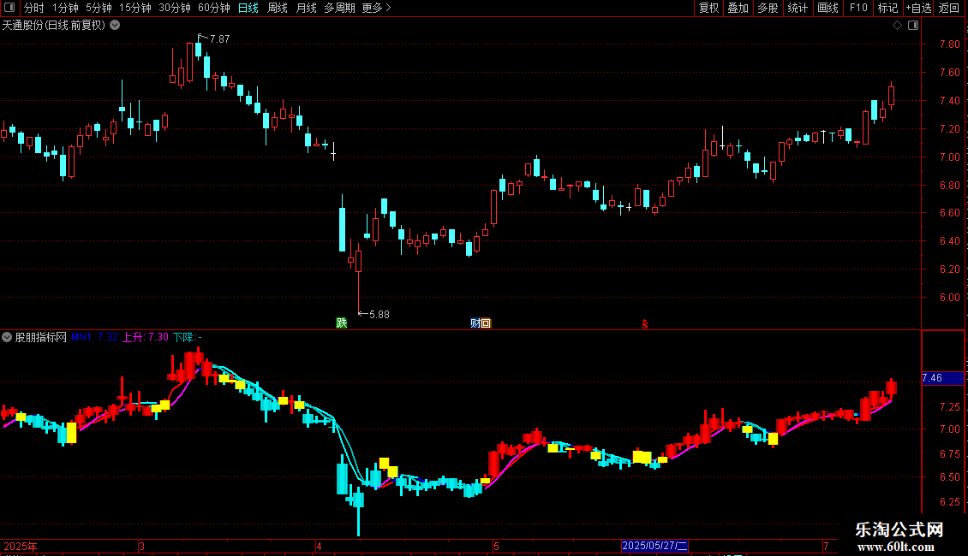Add stock via +自选 button
Viewport: 968px width, 556px height.
pos(918,8)
